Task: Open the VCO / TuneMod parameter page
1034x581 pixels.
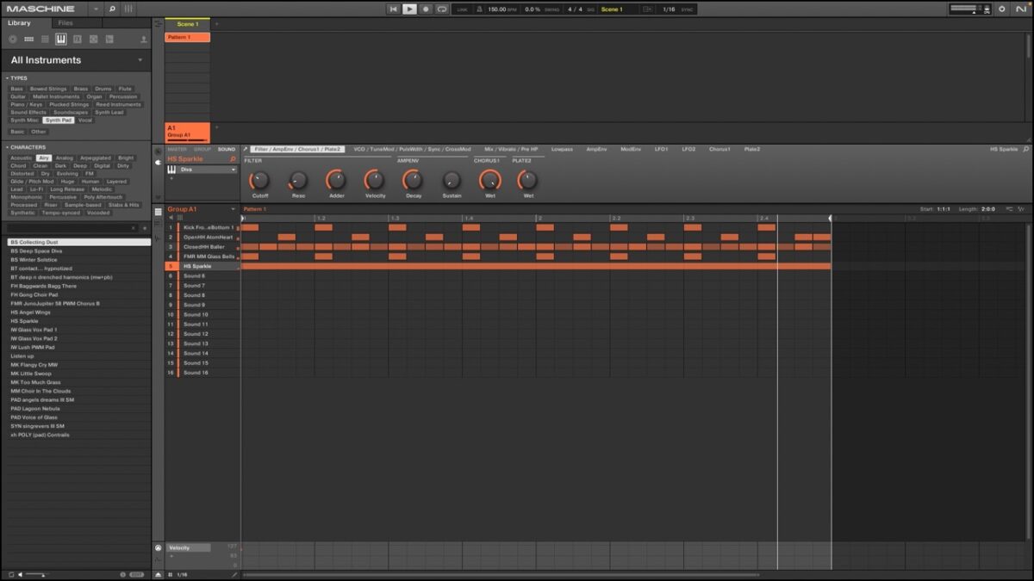Action: click(x=412, y=149)
